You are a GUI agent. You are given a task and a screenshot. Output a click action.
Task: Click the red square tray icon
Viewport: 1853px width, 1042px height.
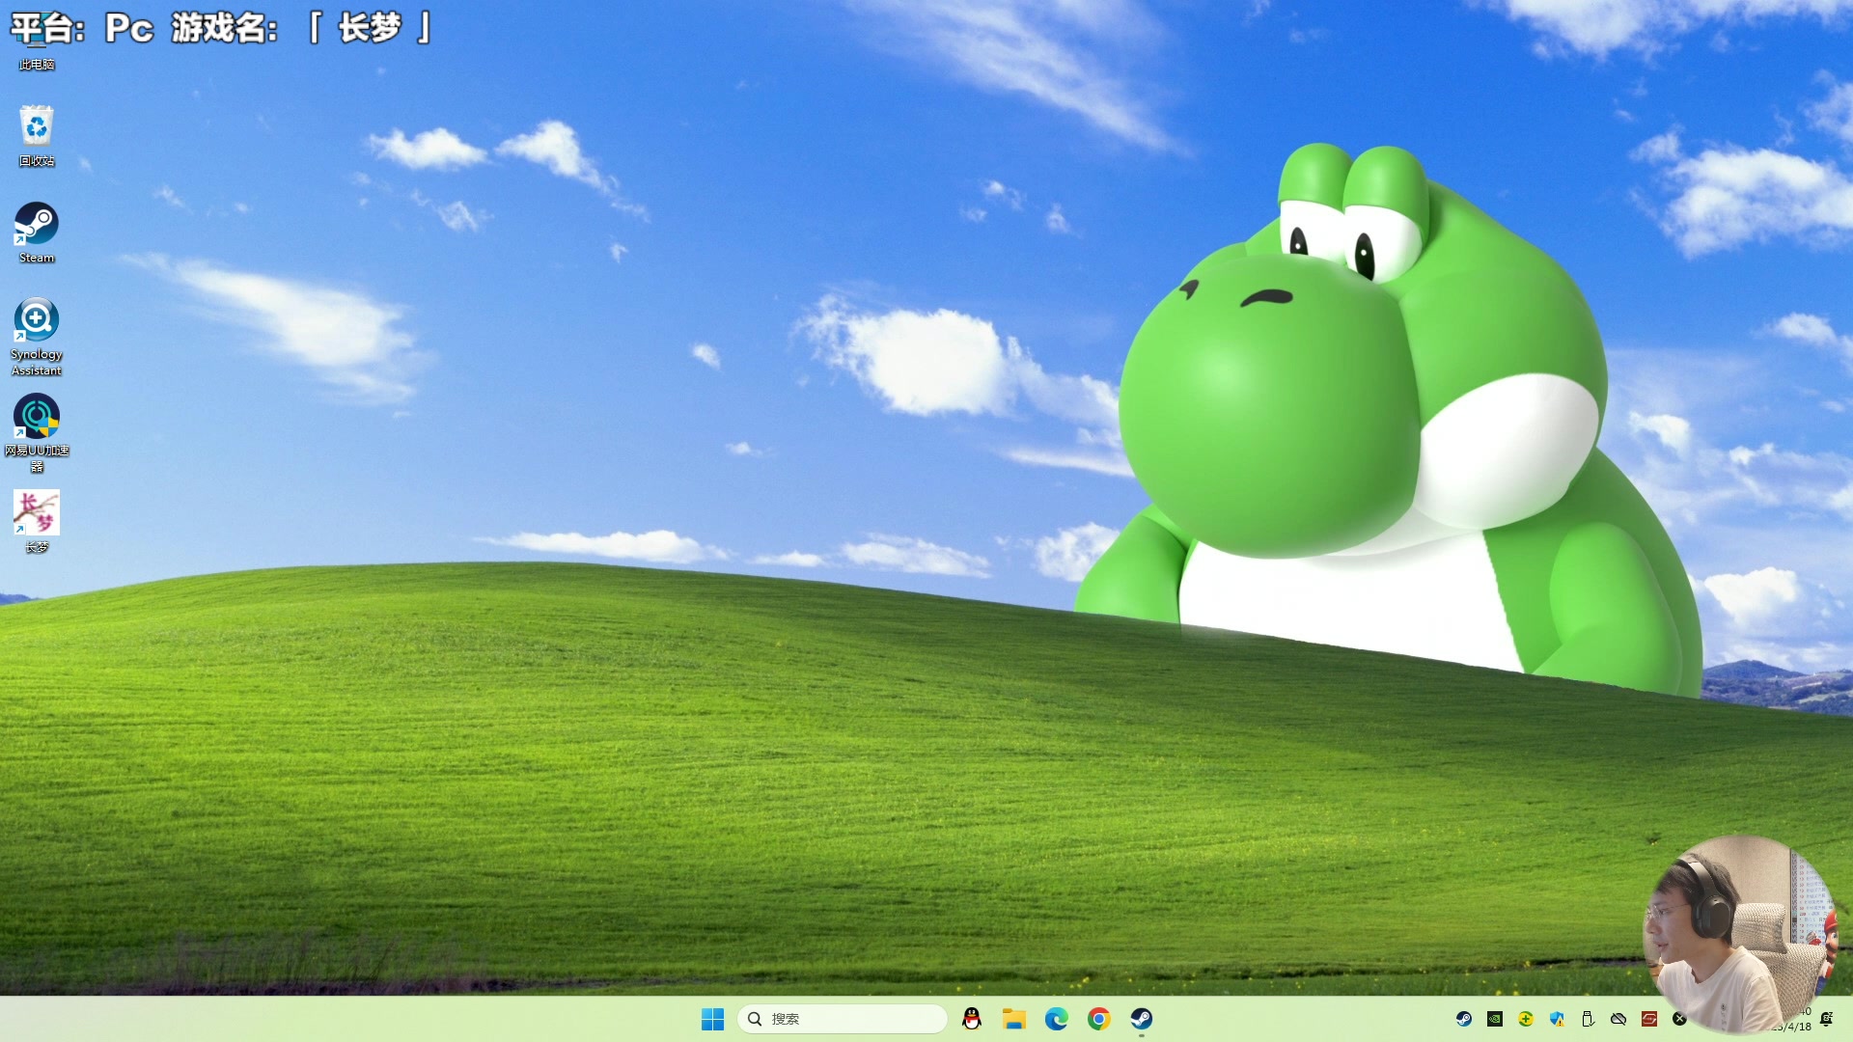pyautogui.click(x=1649, y=1019)
